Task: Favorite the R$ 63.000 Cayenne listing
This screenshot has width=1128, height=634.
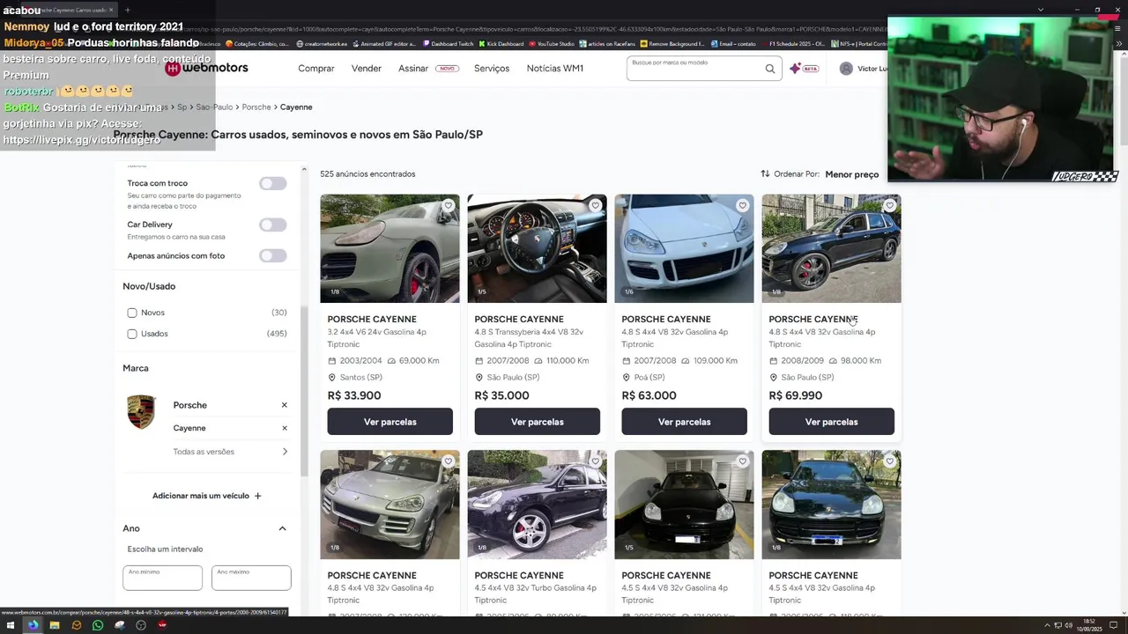Action: point(742,206)
